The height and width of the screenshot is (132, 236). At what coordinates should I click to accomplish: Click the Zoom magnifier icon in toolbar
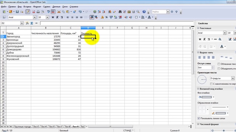pos(138,12)
